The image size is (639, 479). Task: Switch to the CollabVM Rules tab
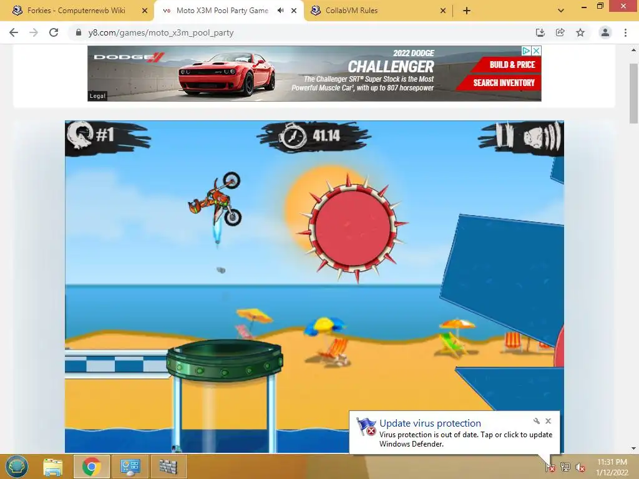point(351,11)
